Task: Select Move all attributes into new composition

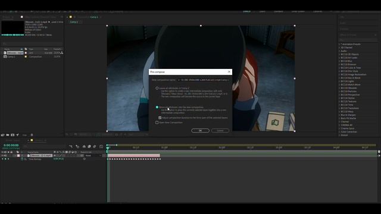Action: pyautogui.click(x=157, y=107)
